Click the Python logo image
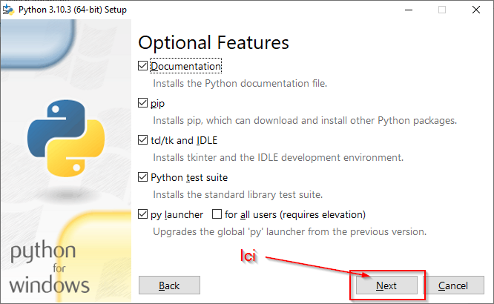 [66, 138]
